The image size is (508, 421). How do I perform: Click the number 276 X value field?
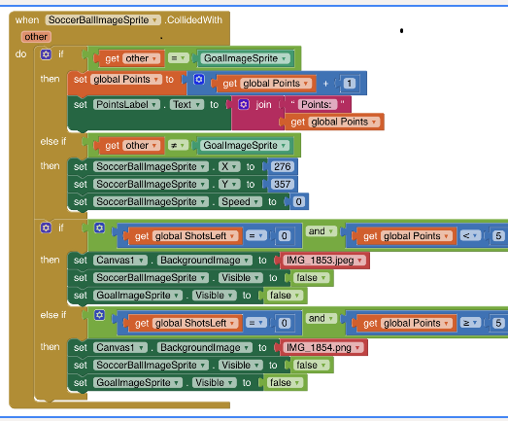(x=283, y=166)
